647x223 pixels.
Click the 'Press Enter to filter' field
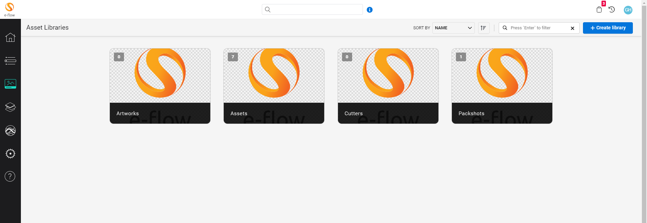pos(537,28)
